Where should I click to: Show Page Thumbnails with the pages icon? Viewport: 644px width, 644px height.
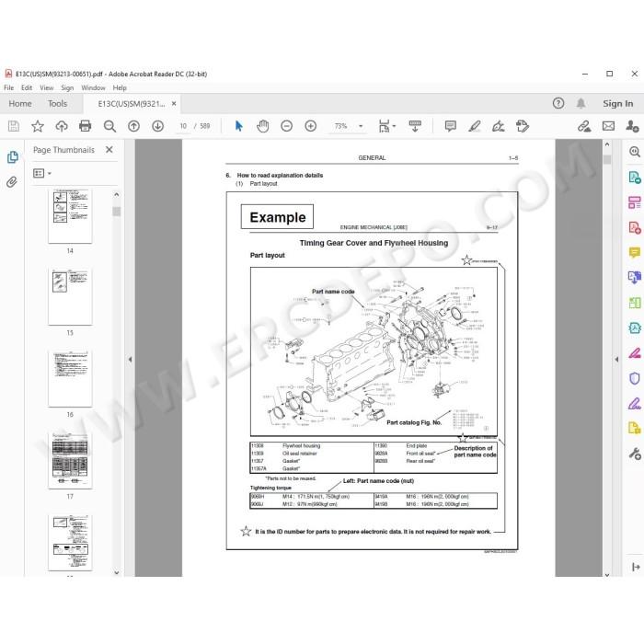click(x=13, y=157)
